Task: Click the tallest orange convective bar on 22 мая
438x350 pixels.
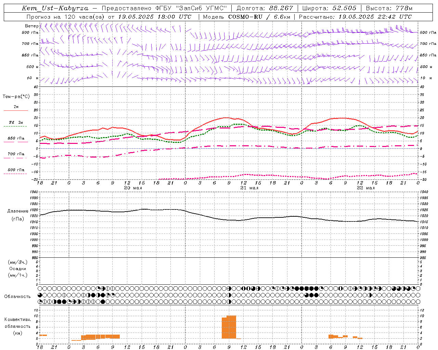Action: pos(331,337)
